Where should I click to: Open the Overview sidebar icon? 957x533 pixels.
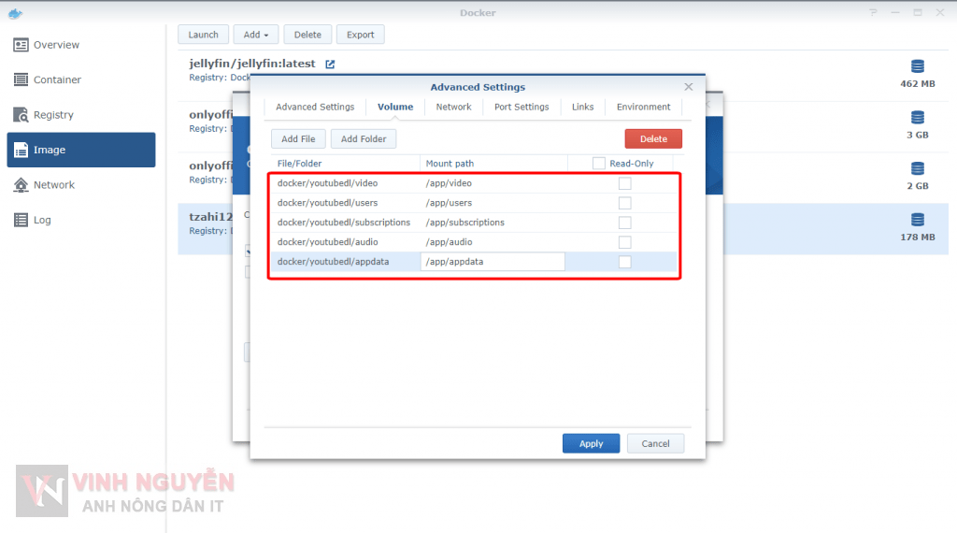tap(21, 45)
